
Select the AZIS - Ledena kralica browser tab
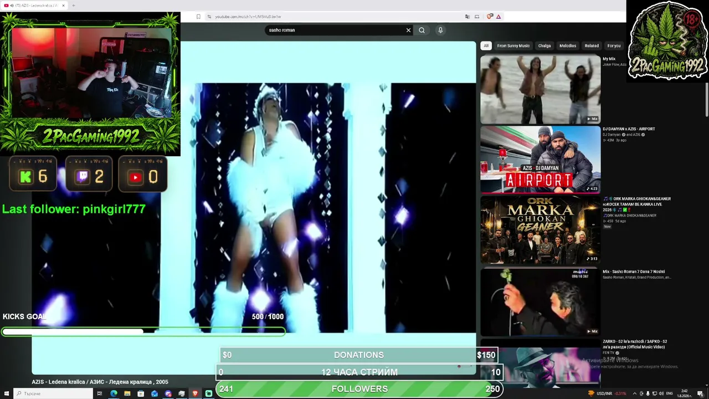pyautogui.click(x=33, y=6)
